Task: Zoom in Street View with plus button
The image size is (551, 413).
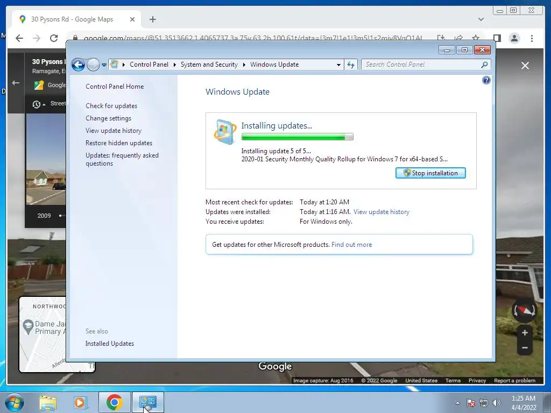Action: [525, 332]
